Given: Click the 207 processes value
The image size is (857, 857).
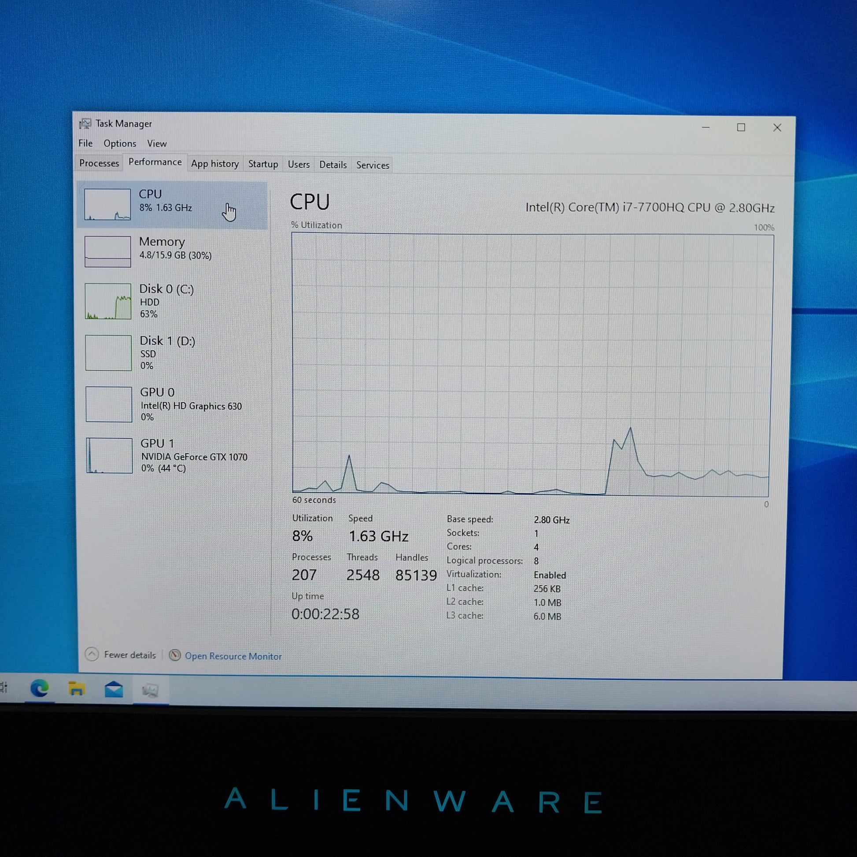Looking at the screenshot, I should (304, 575).
